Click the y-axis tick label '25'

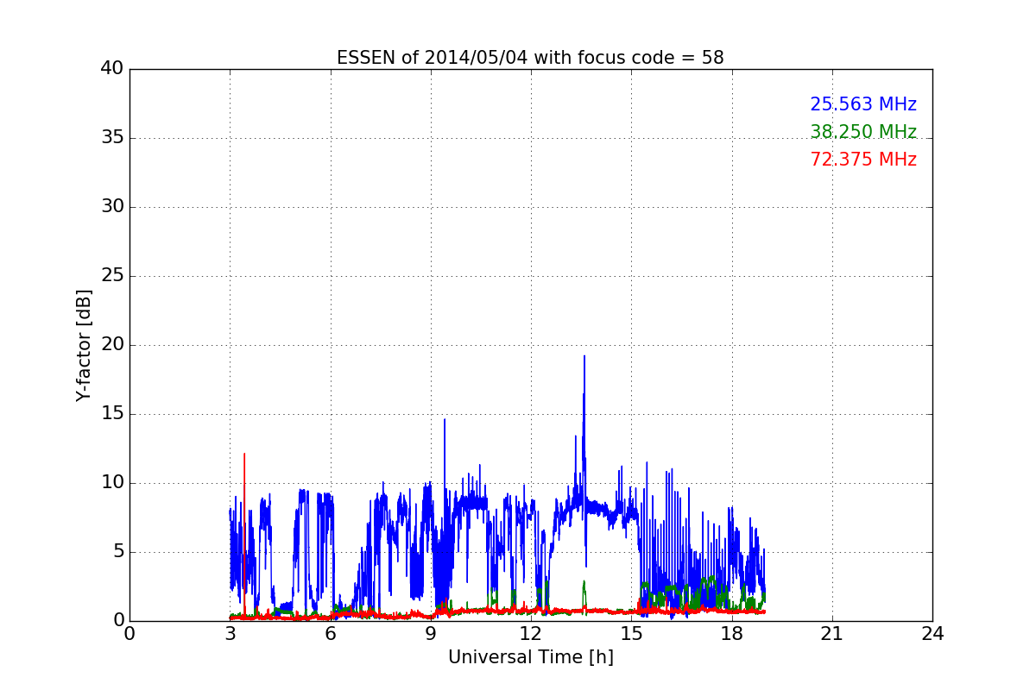pos(112,276)
